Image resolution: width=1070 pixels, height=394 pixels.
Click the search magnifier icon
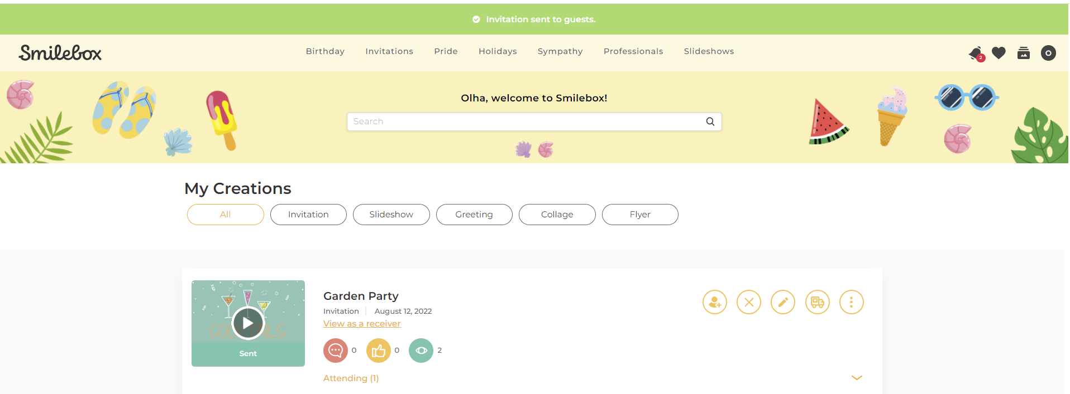pos(710,121)
